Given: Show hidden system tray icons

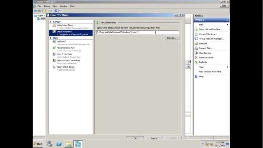Looking at the screenshot, I should pos(203,144).
